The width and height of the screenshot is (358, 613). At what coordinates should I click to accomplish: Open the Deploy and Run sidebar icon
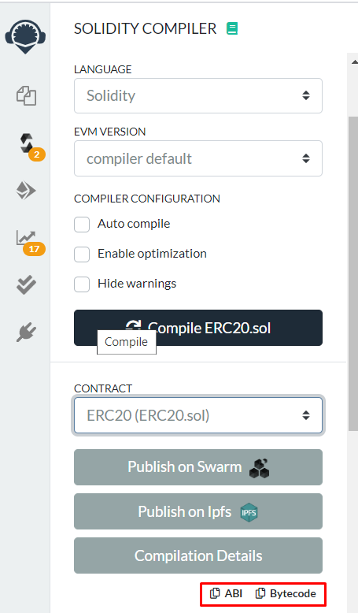pyautogui.click(x=26, y=191)
